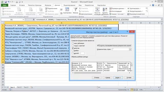Enable the semicolon (точка с запятой) checkbox
Screen dimensions: 164x92
[x=73, y=45]
